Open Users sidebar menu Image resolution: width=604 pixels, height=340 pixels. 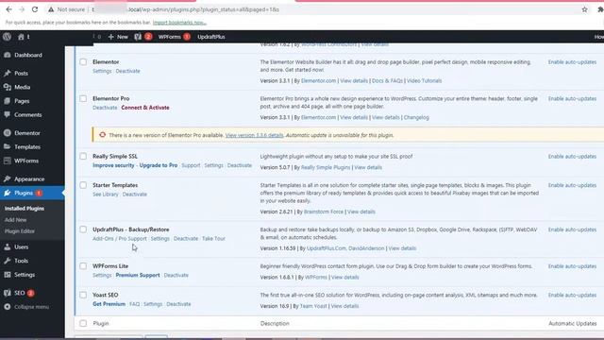pyautogui.click(x=21, y=247)
